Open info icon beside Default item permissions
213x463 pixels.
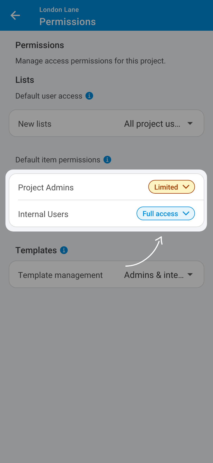coord(107,160)
